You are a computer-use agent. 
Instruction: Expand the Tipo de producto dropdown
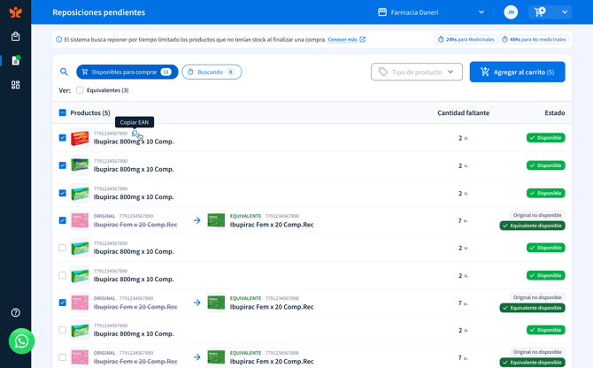coord(416,72)
